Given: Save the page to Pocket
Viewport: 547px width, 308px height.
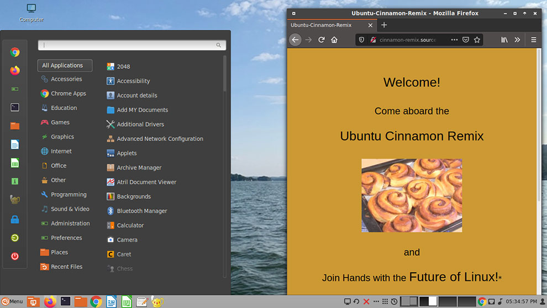Looking at the screenshot, I should point(465,40).
